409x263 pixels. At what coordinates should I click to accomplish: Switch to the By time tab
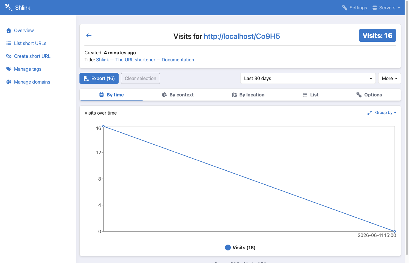point(111,95)
